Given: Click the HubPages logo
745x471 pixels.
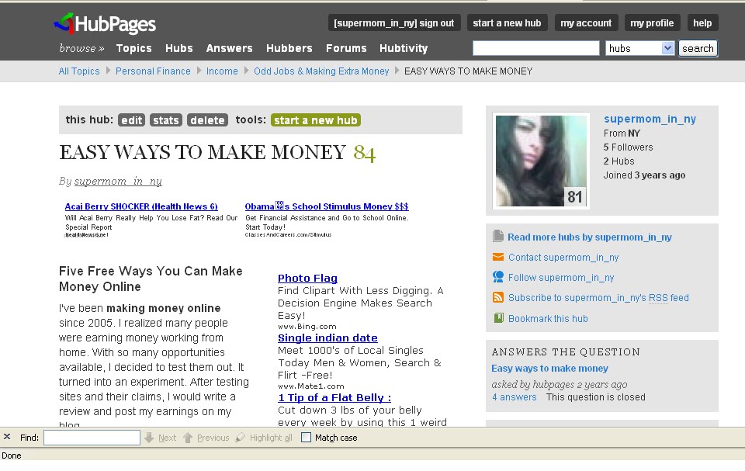Looking at the screenshot, I should [x=105, y=24].
